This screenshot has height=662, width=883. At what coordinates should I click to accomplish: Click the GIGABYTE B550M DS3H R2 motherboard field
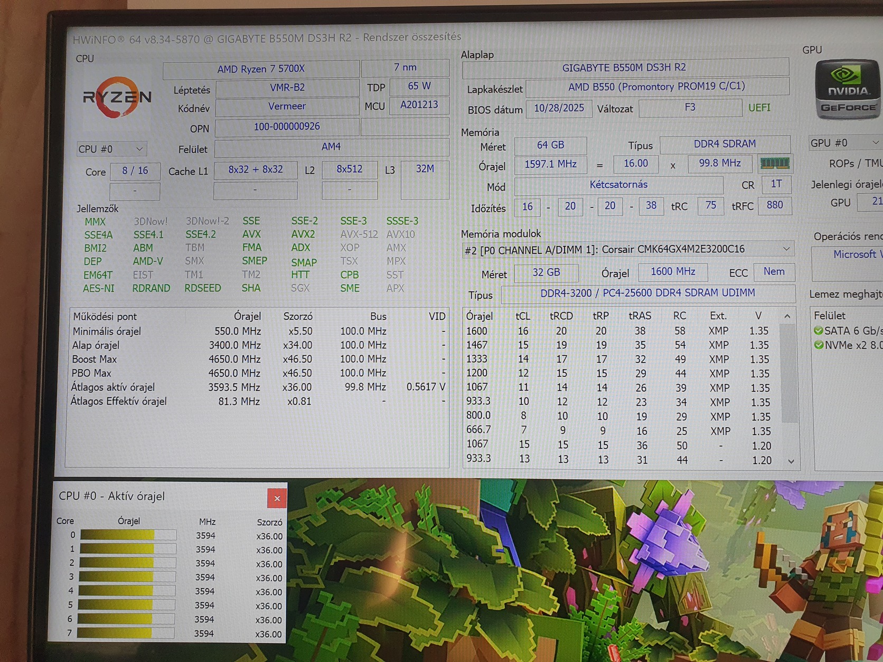click(x=625, y=68)
